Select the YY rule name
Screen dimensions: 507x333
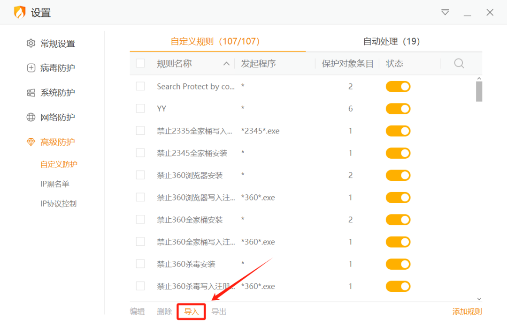(161, 109)
